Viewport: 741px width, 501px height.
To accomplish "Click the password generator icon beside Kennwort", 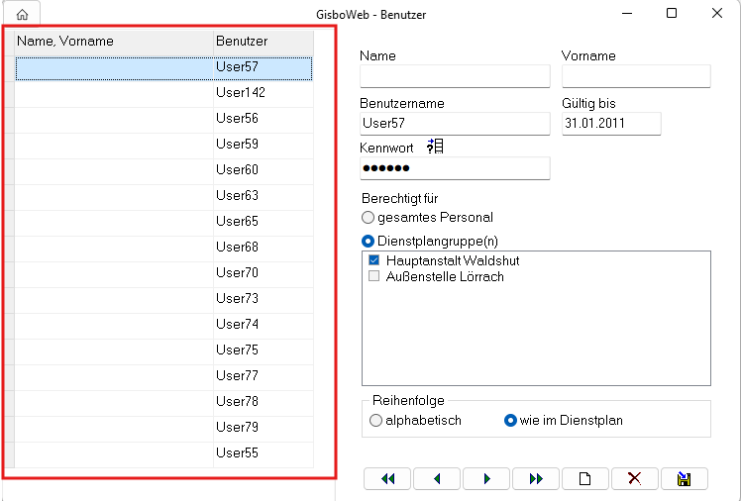I will click(x=435, y=147).
